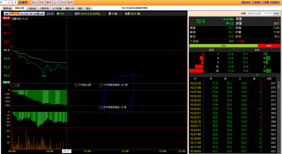282x154 pixels.
Task: Open the 追蹤 tab
Action: click(80, 8)
